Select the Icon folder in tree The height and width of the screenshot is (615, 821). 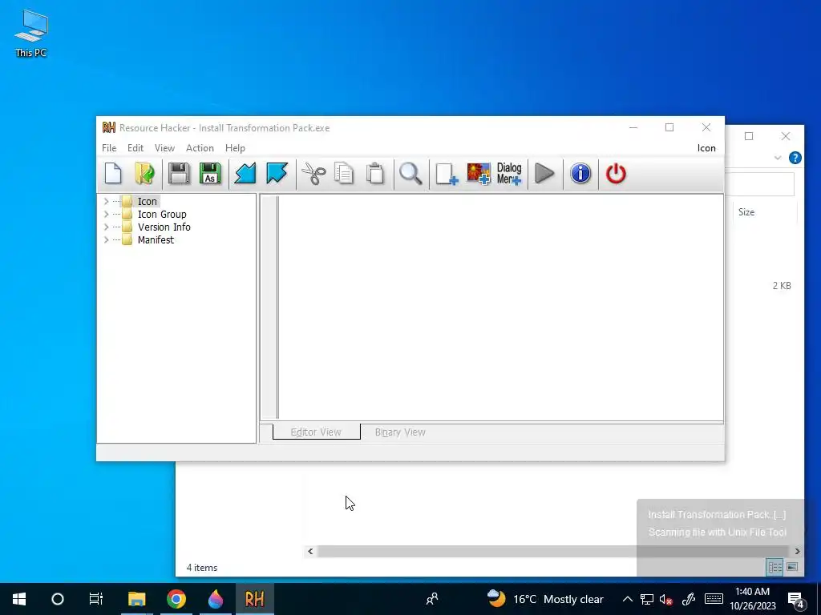point(147,201)
